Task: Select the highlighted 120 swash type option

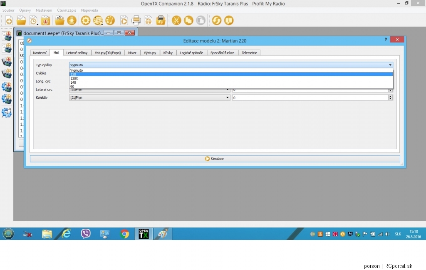Action: [231, 74]
